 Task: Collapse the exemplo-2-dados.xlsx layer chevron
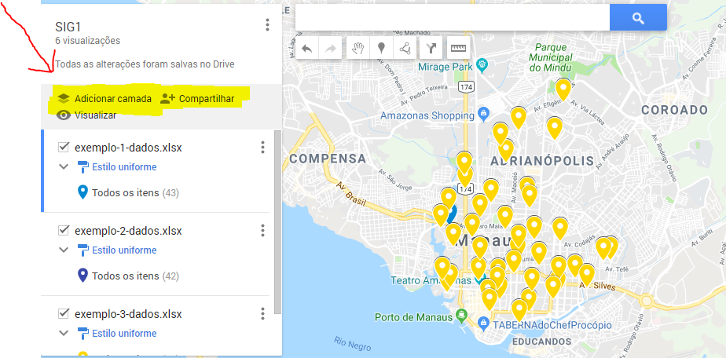point(64,250)
